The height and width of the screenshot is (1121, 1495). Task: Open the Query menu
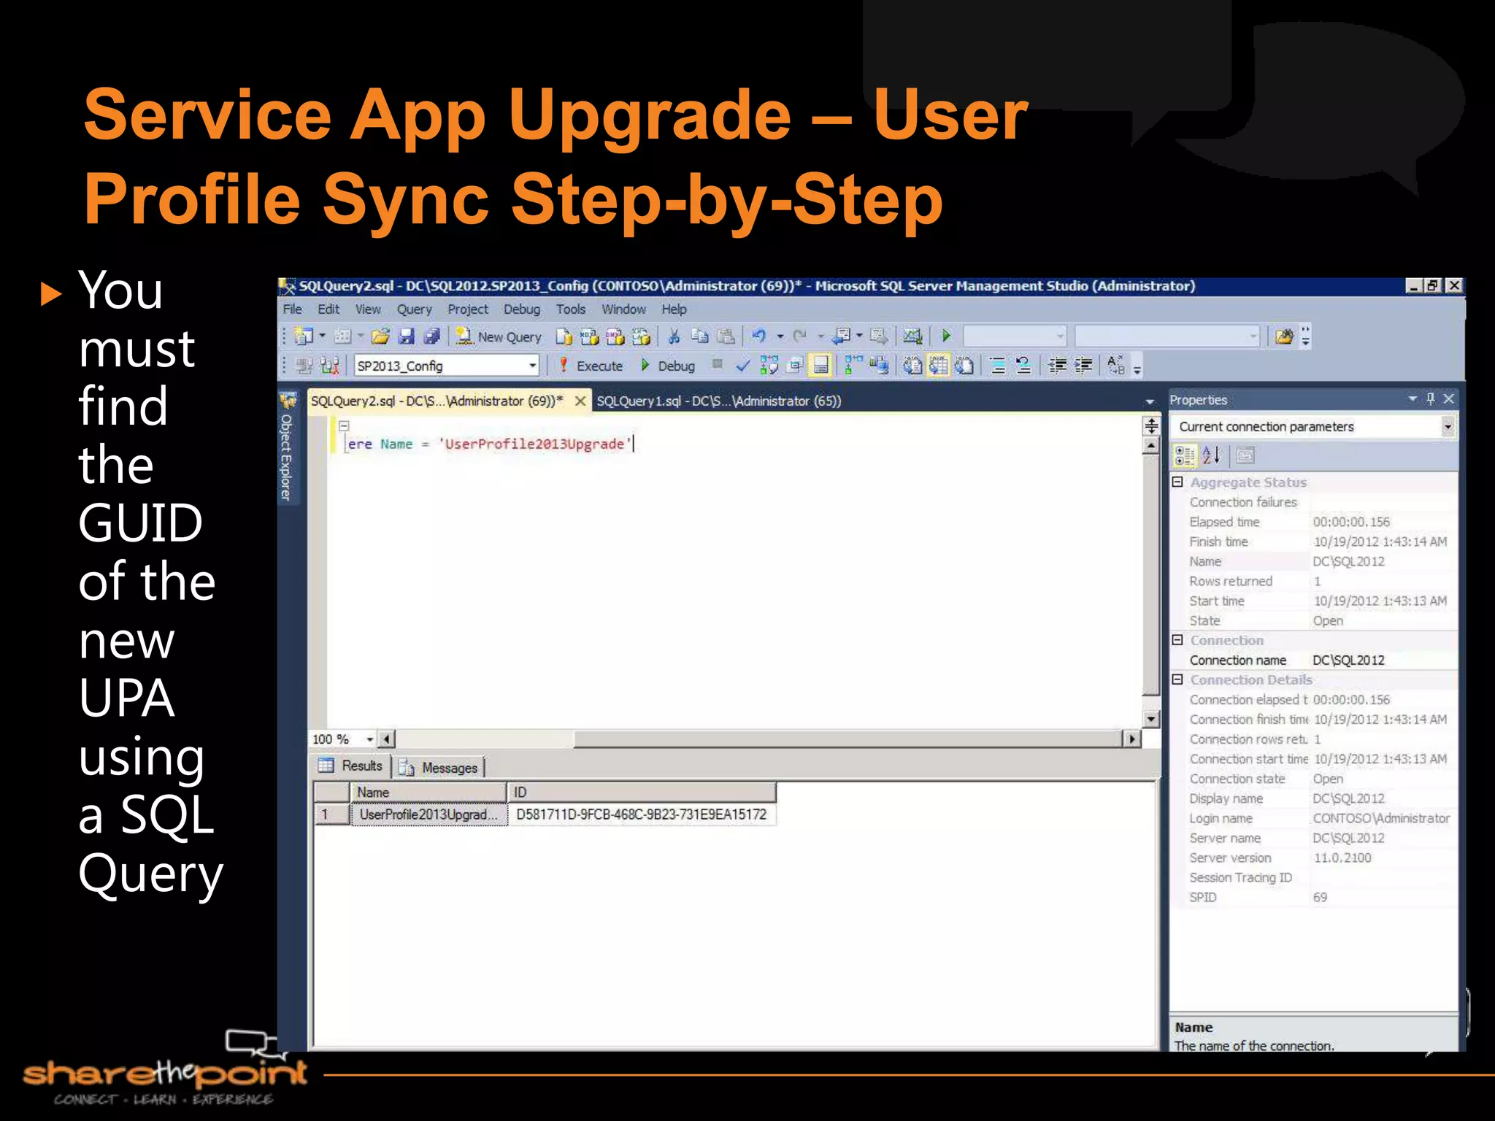[x=414, y=309]
